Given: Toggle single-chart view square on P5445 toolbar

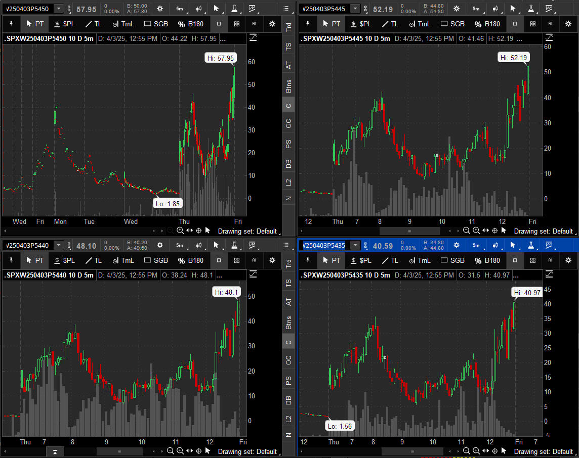Looking at the screenshot, I should click(515, 24).
